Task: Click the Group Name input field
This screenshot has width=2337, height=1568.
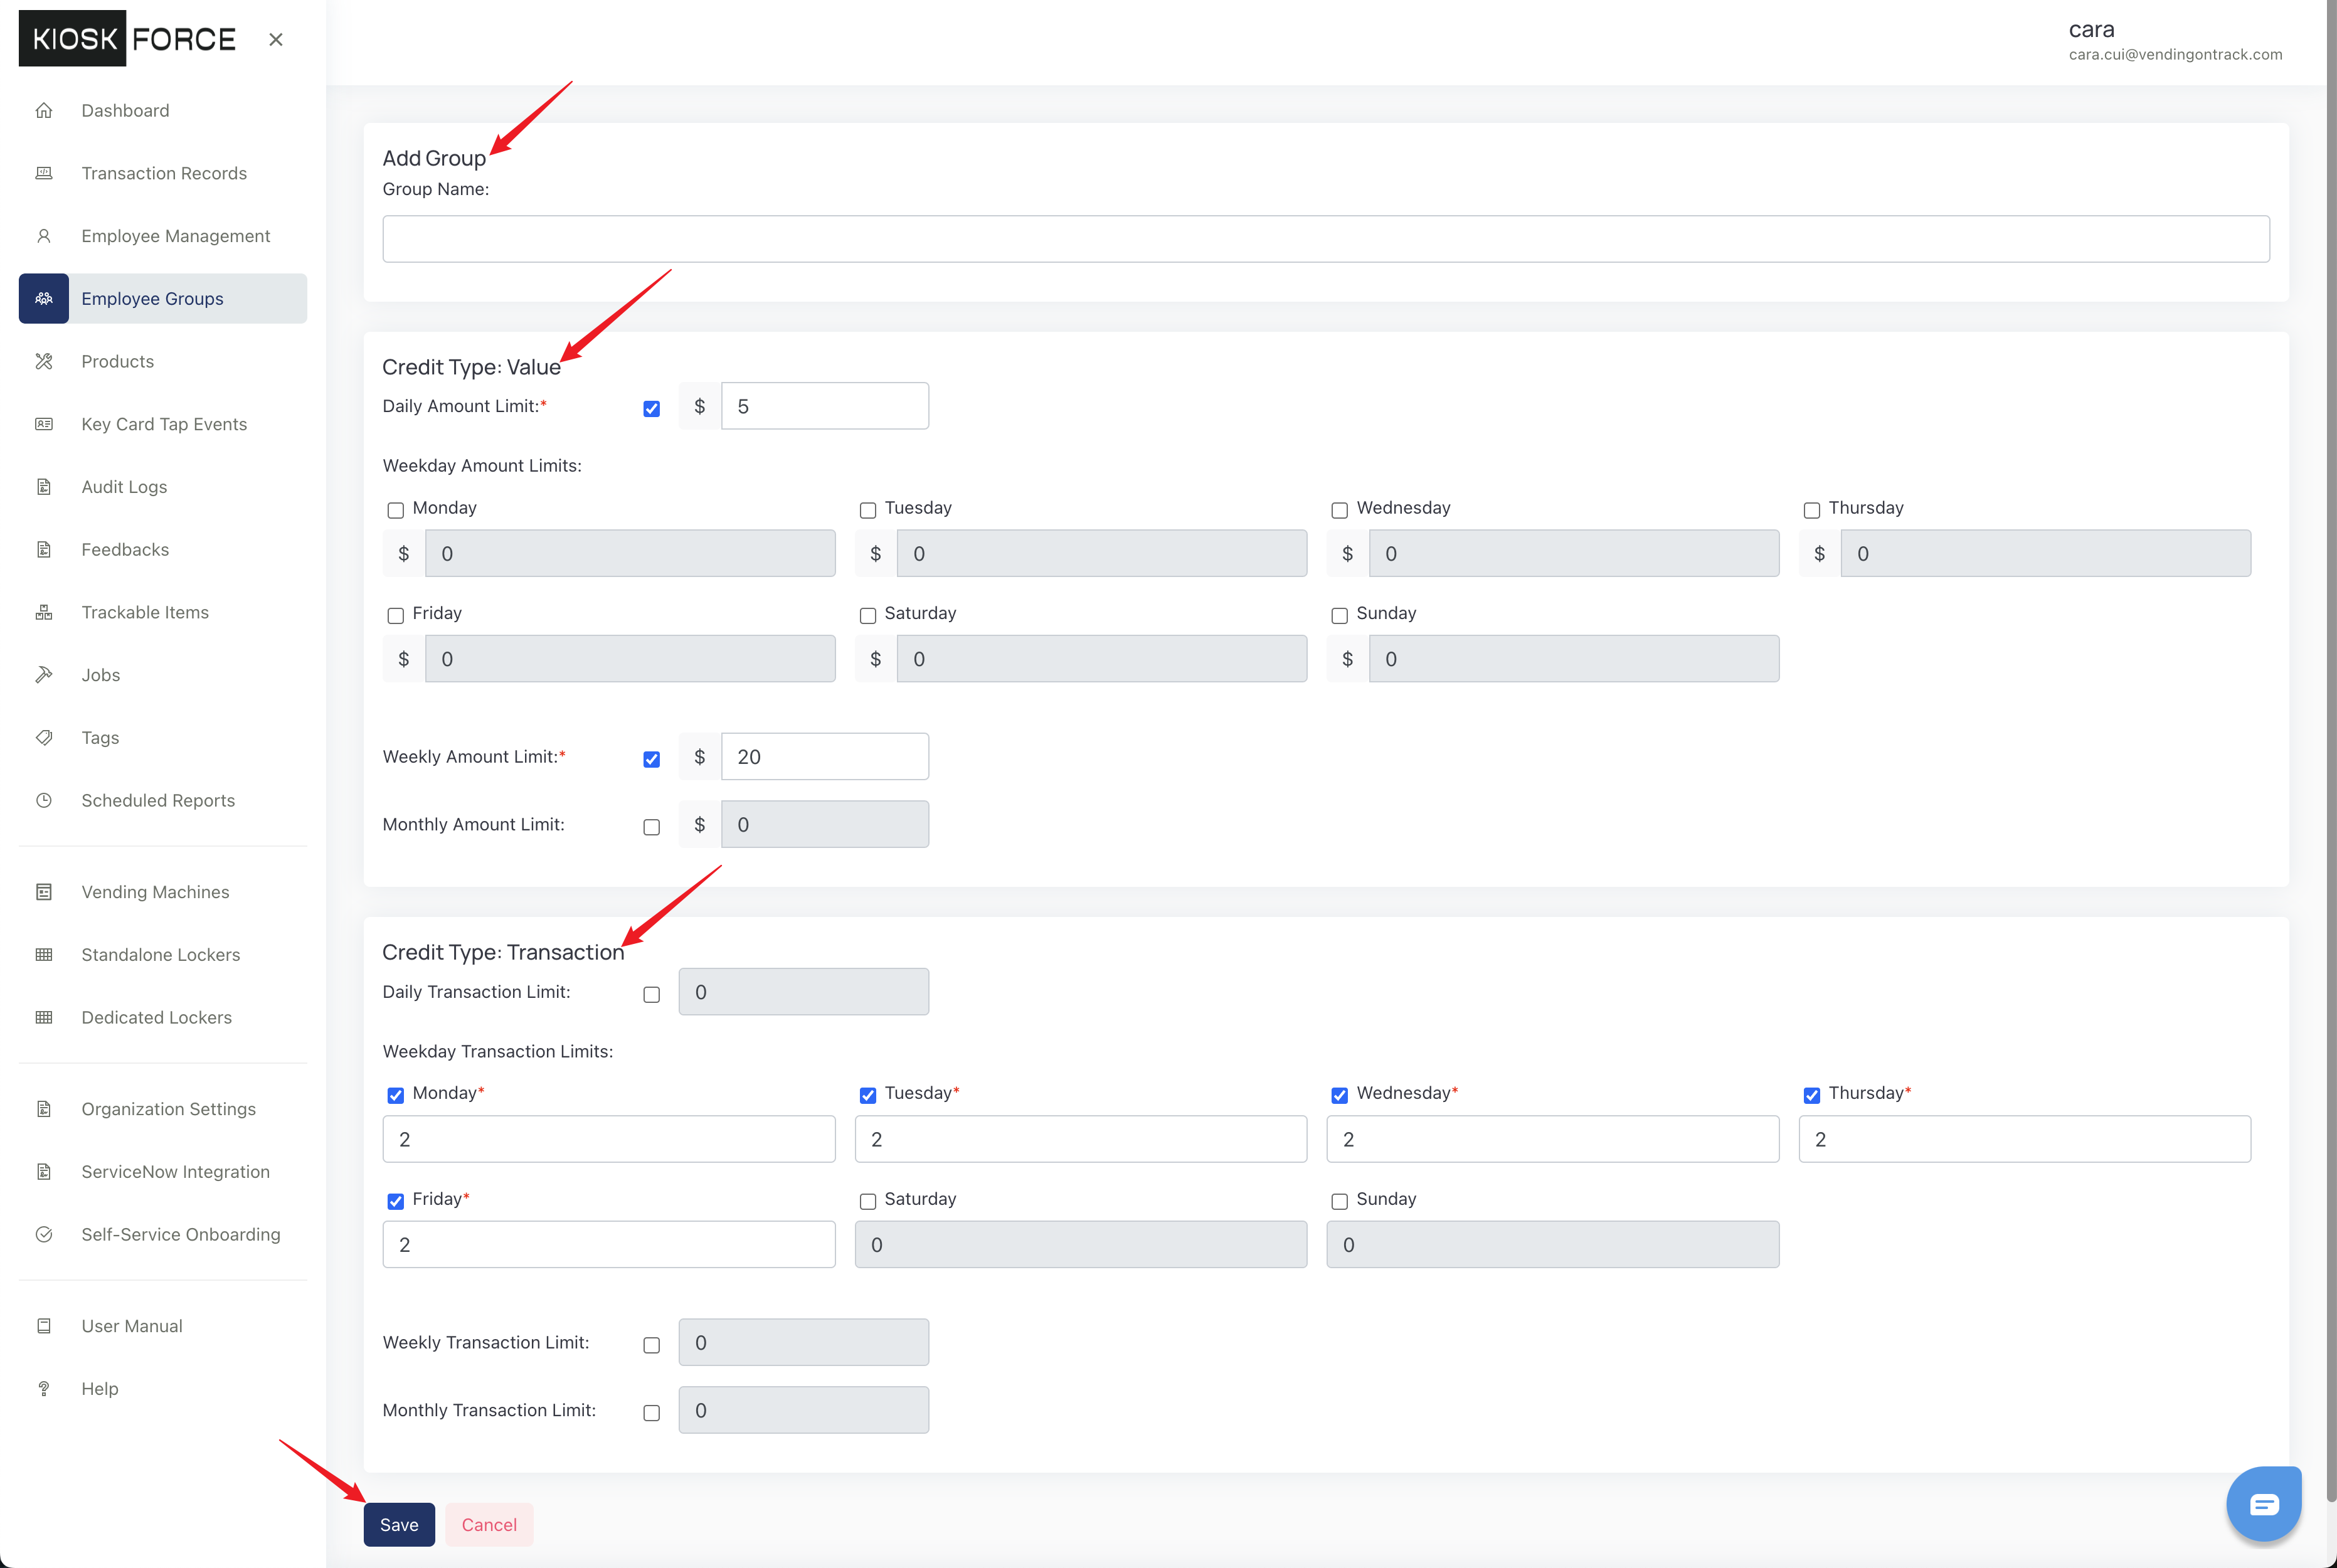Action: pyautogui.click(x=1326, y=239)
